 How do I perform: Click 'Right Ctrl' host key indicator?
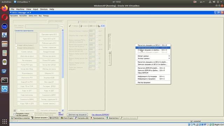219,125
